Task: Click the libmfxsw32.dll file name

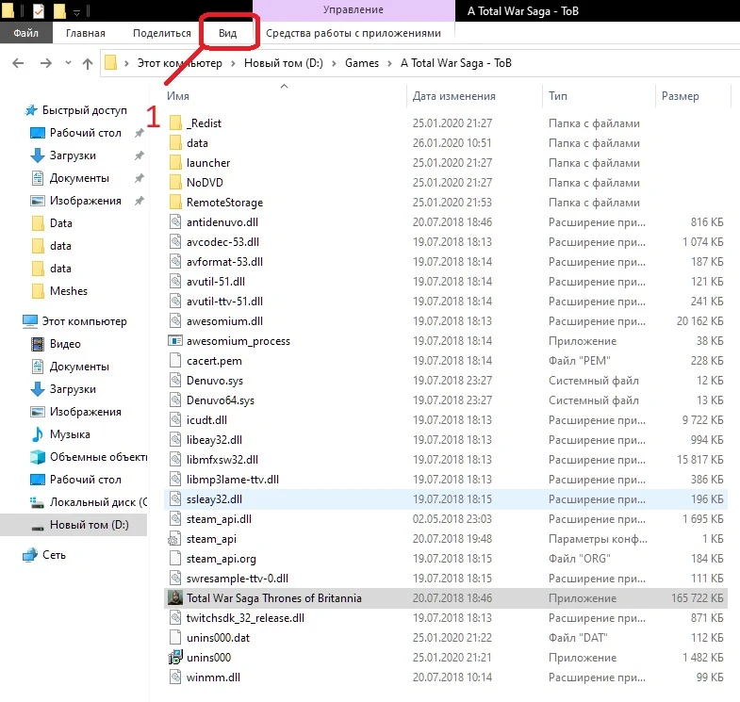Action: [x=222, y=460]
